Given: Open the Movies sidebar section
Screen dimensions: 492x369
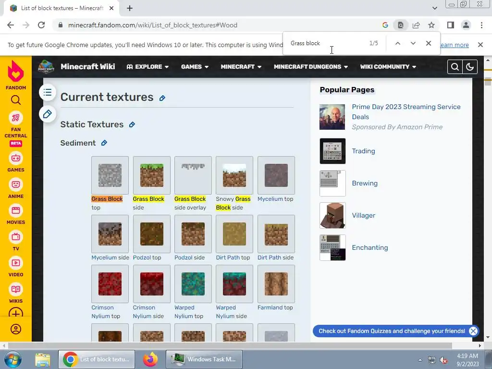Looking at the screenshot, I should pyautogui.click(x=16, y=215).
